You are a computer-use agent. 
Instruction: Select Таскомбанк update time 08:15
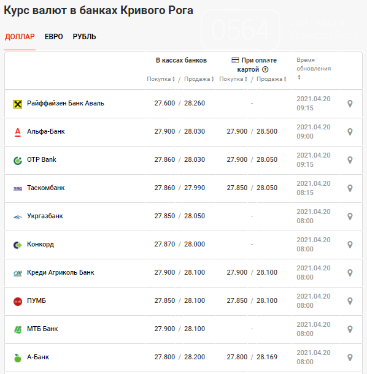(305, 193)
